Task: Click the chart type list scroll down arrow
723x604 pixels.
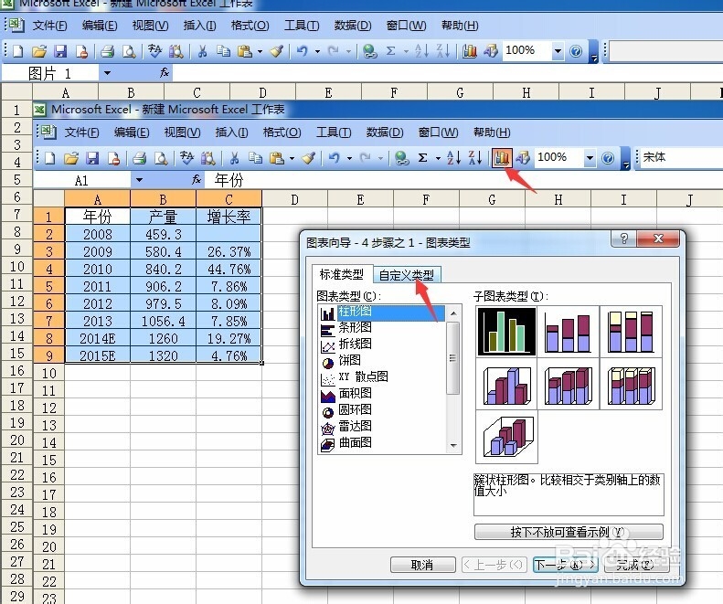Action: pos(453,445)
